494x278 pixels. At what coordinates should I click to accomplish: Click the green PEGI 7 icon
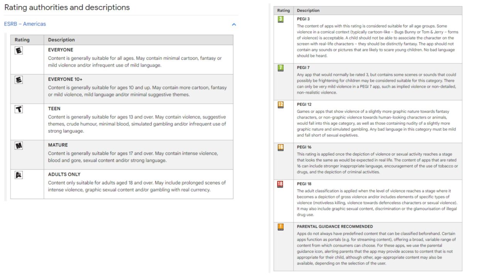[281, 68]
